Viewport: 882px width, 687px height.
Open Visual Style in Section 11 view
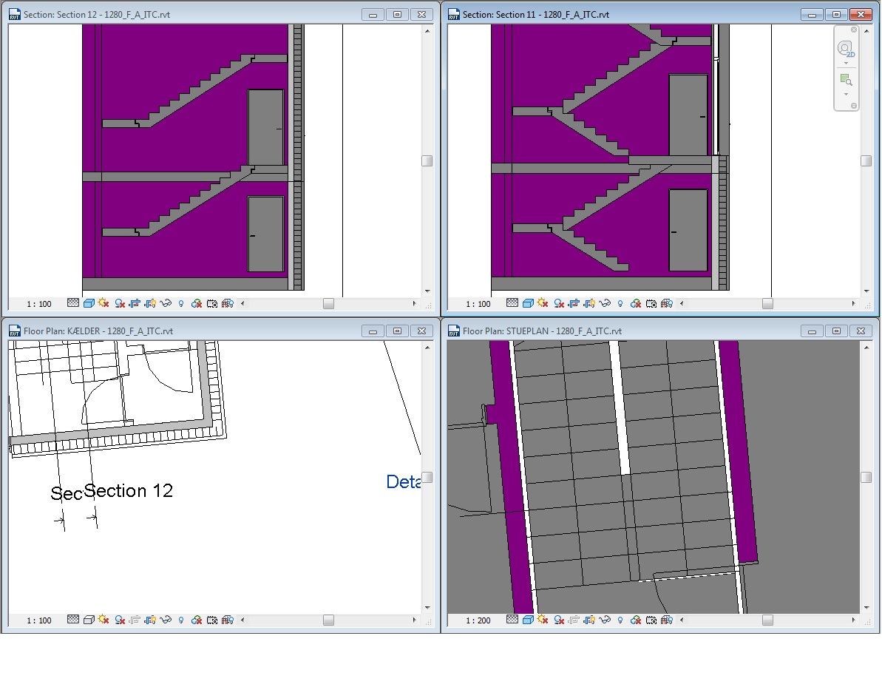coord(528,303)
